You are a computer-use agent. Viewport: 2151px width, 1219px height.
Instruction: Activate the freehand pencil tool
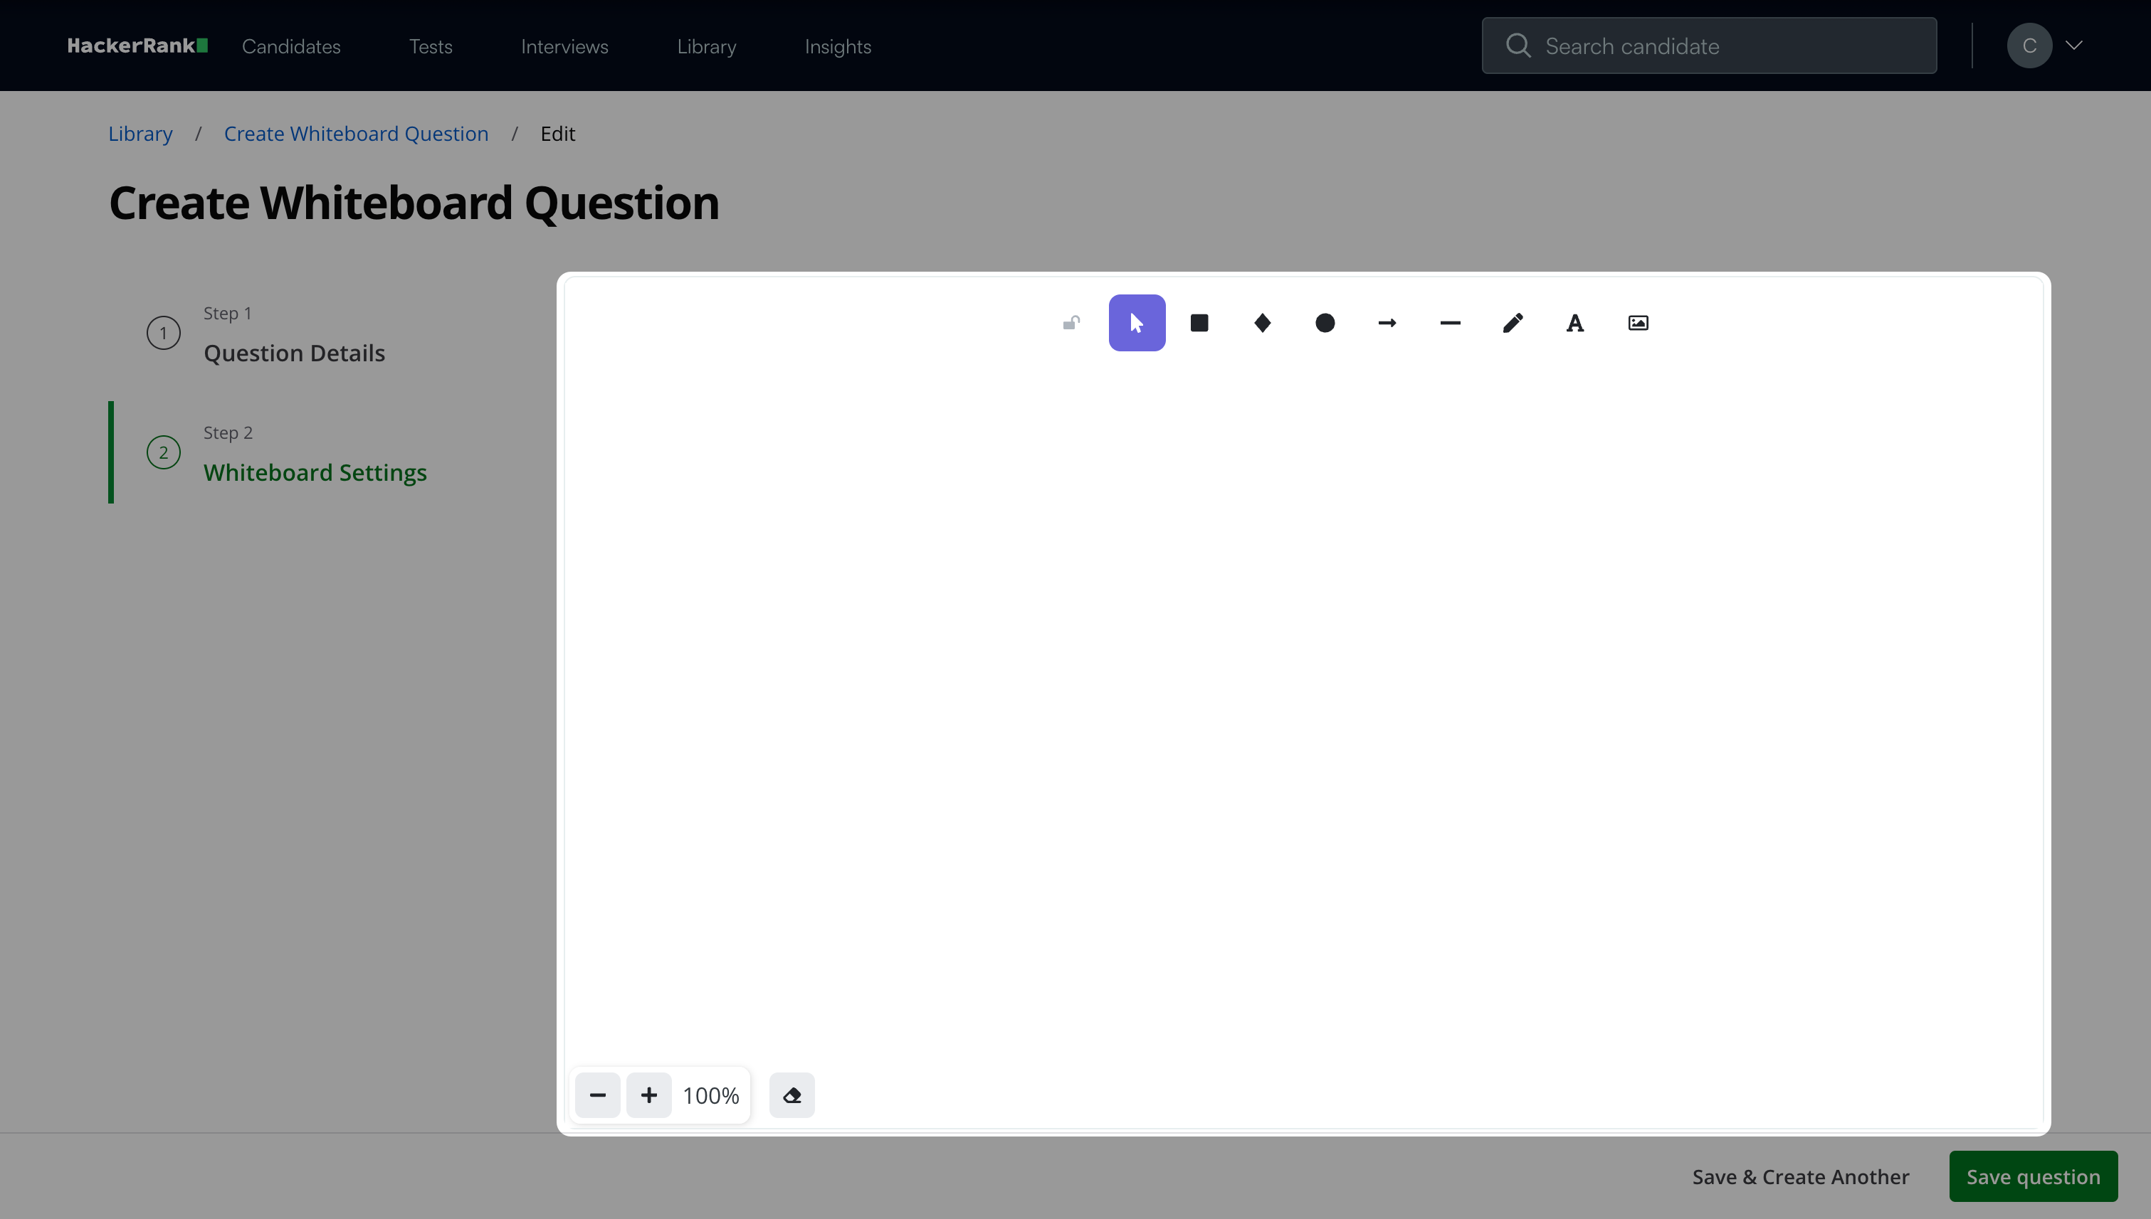click(x=1513, y=323)
